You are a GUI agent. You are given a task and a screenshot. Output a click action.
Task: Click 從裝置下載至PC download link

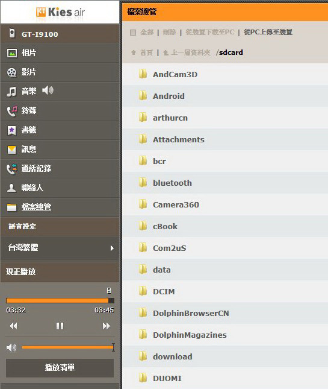[x=209, y=32]
